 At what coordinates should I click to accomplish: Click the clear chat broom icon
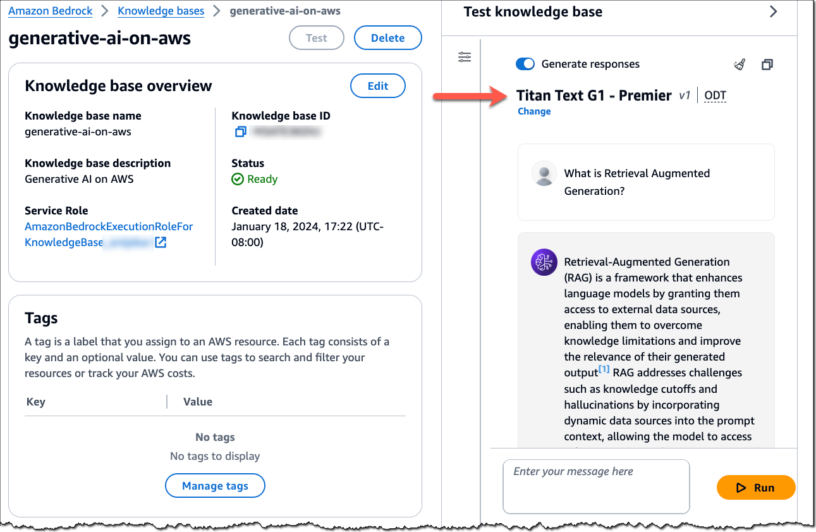pyautogui.click(x=740, y=64)
